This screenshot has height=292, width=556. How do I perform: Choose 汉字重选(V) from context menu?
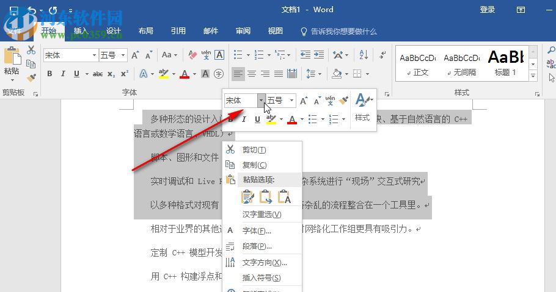[x=262, y=215]
